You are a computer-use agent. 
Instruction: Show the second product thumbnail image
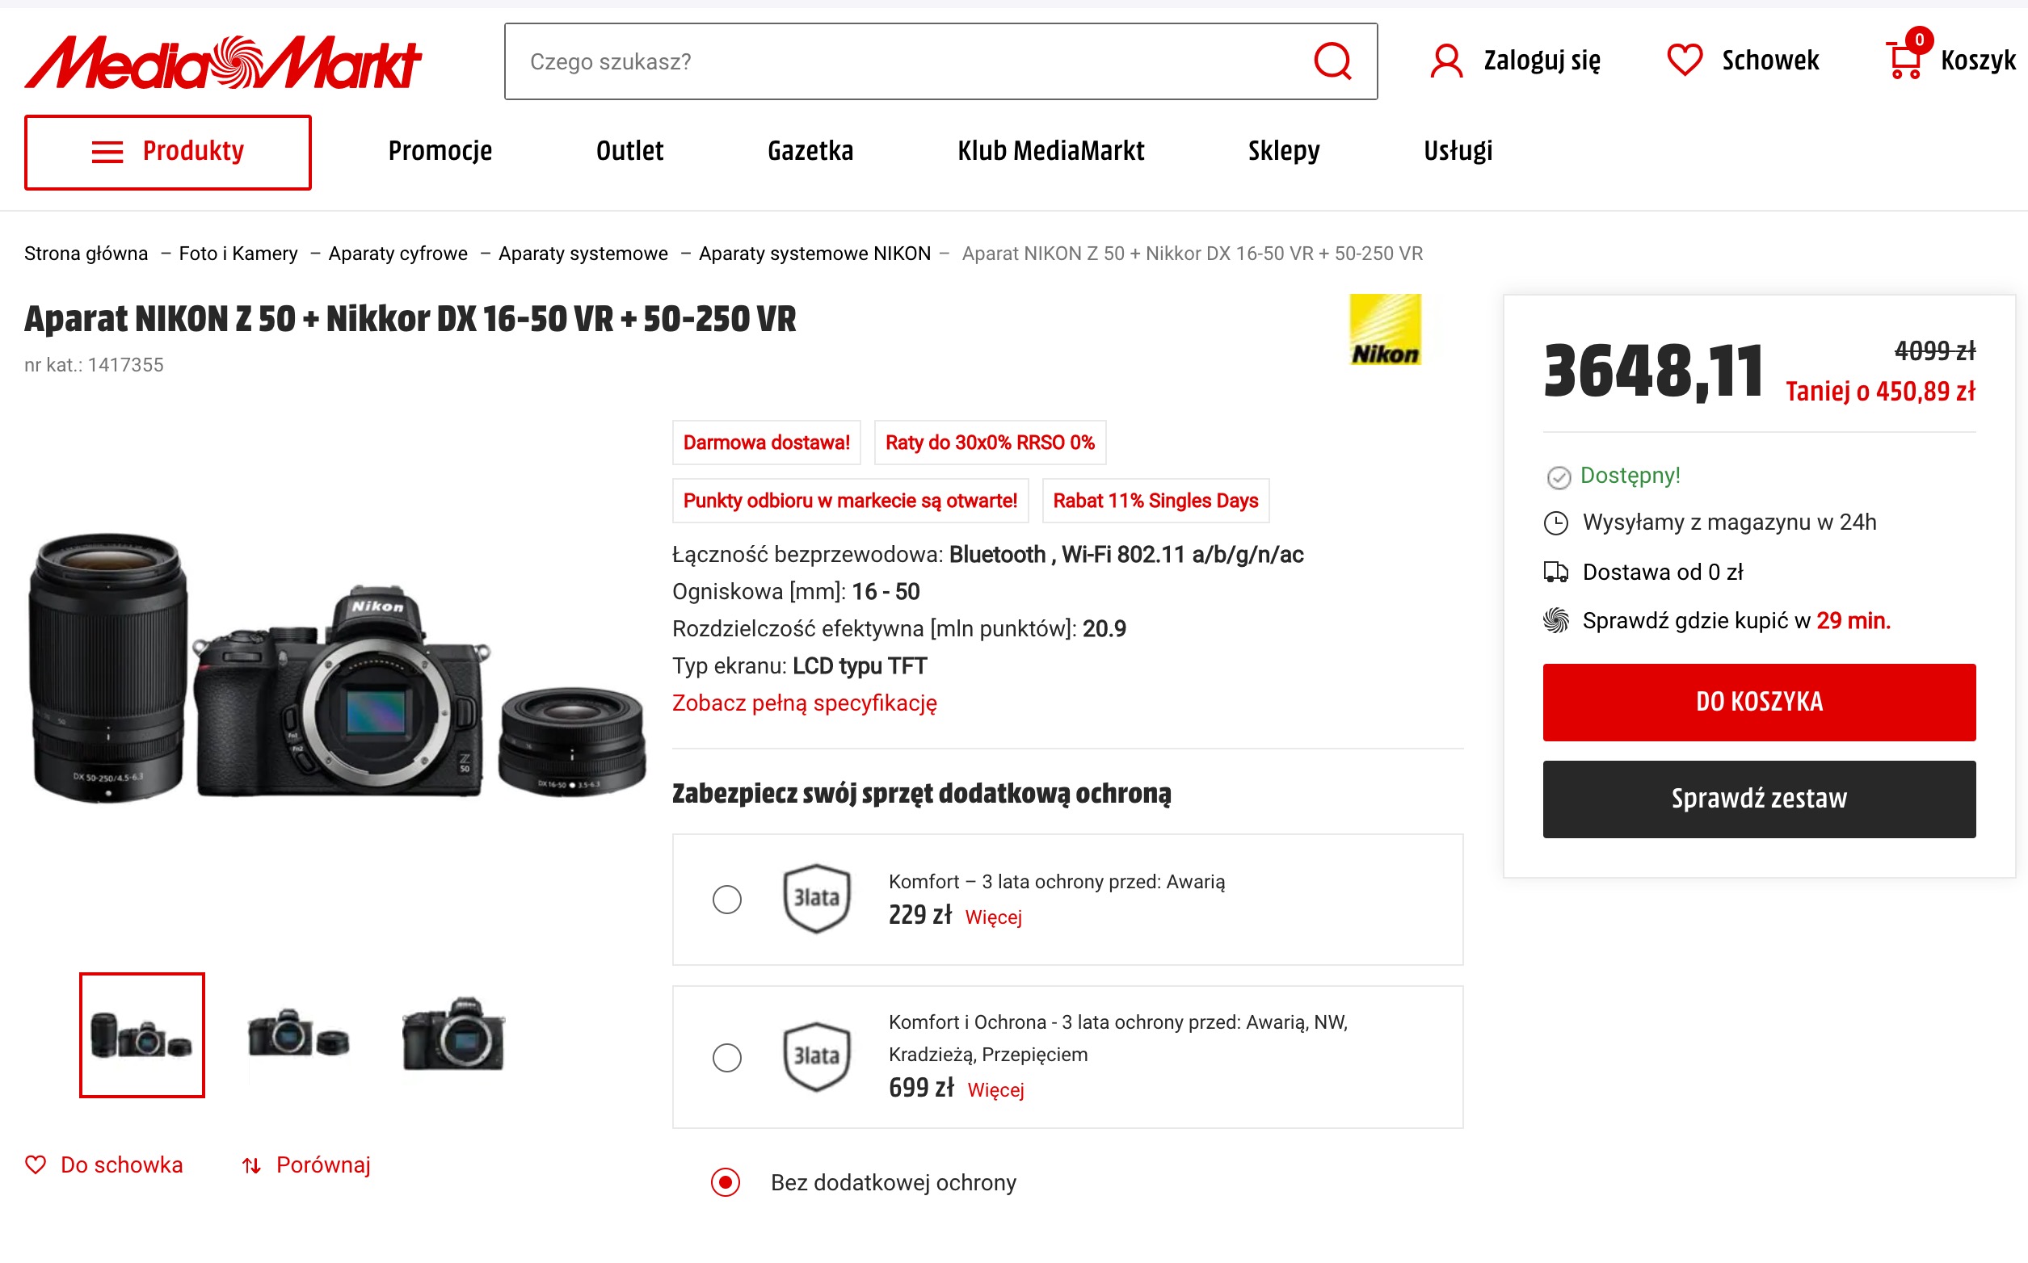298,1035
